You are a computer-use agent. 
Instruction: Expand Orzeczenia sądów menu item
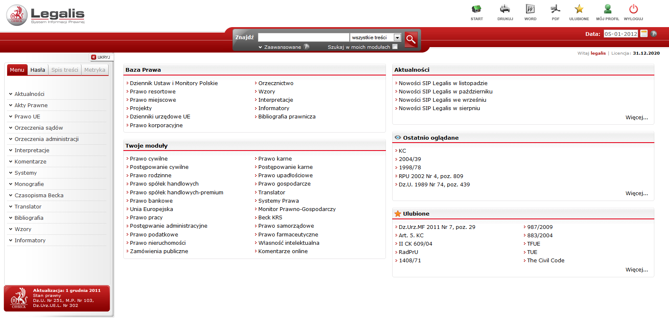(x=38, y=128)
